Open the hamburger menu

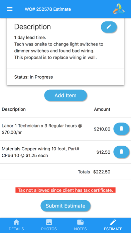[x=9, y=9]
